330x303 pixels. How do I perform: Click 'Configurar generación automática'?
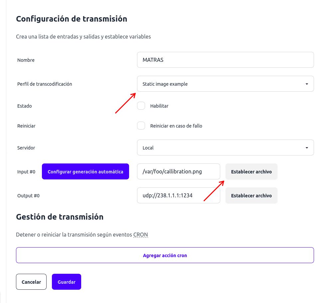(x=85, y=171)
